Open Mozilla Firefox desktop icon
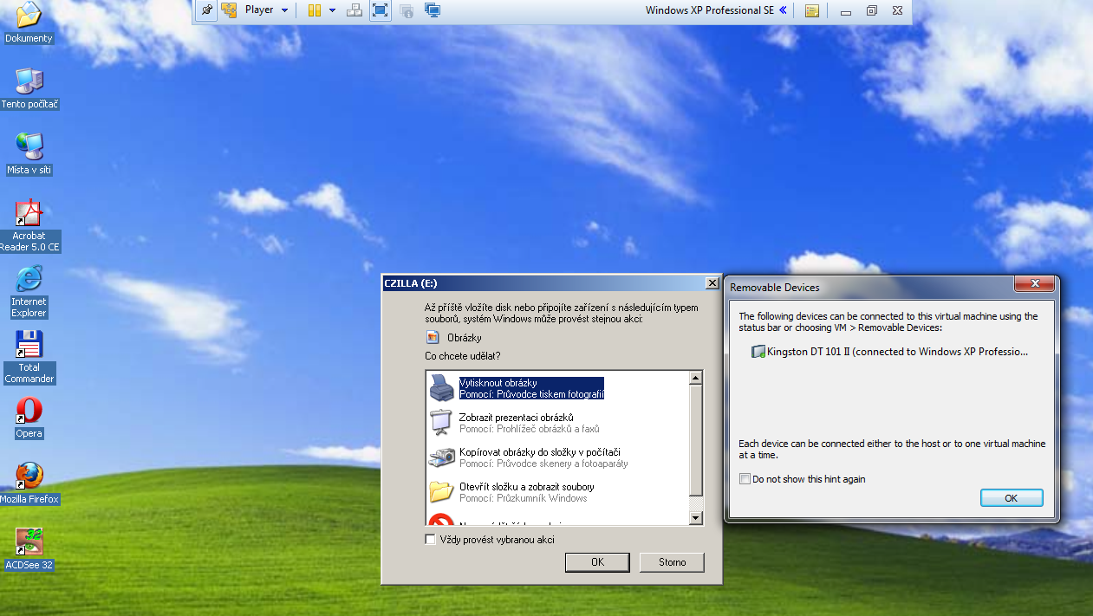Viewport: 1093px width, 616px height. click(x=29, y=481)
